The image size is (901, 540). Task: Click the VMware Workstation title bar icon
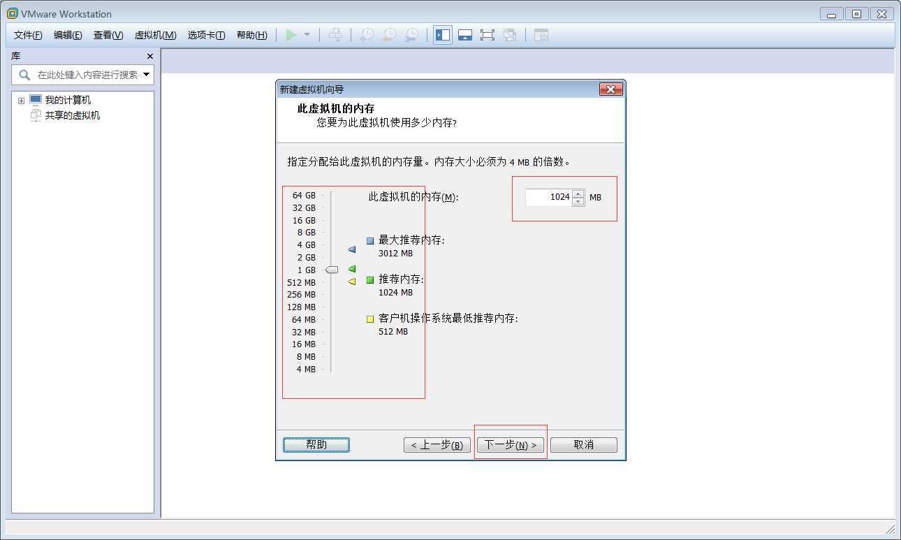point(13,13)
